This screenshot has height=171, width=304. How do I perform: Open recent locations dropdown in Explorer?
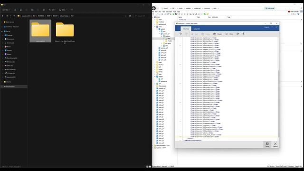click(10, 16)
